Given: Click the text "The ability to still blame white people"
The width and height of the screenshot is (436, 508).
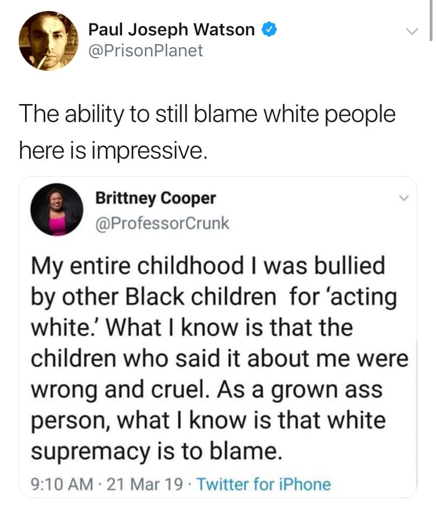Looking at the screenshot, I should click(207, 114).
